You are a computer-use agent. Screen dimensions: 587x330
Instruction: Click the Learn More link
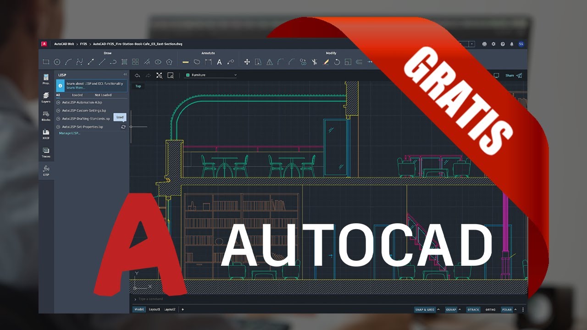tap(76, 88)
